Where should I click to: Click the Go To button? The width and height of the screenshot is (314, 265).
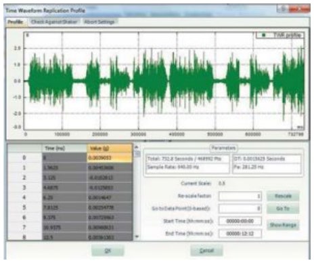coord(283,209)
